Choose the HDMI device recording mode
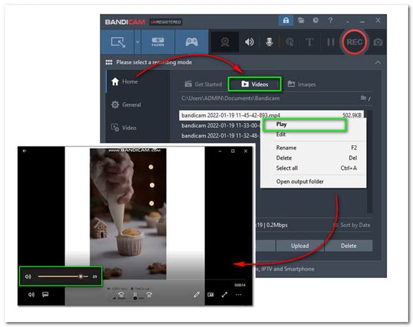The width and height of the screenshot is (413, 327). click(x=158, y=42)
